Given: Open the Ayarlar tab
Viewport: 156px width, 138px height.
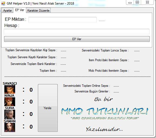Looking at the screenshot, I should (x=7, y=11).
